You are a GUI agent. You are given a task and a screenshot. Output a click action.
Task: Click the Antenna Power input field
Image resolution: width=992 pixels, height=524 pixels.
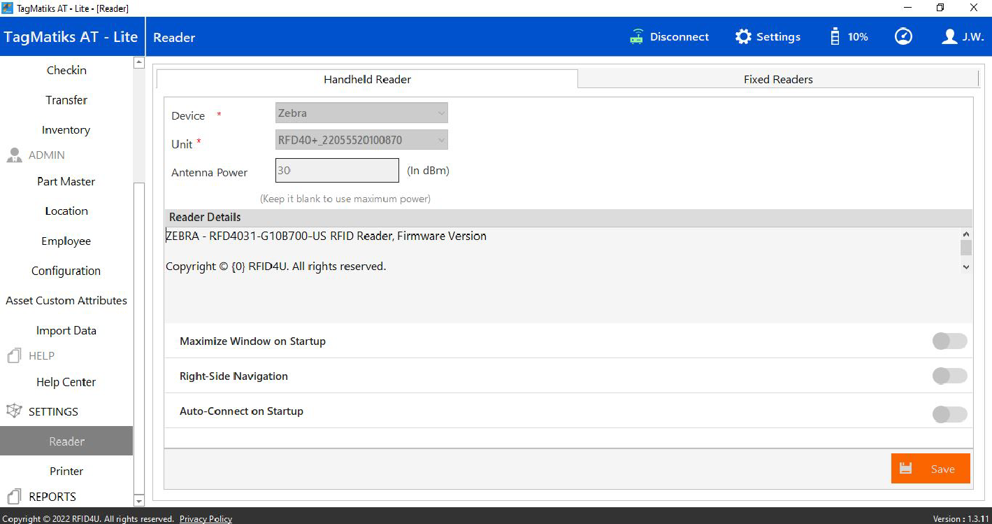pyautogui.click(x=337, y=170)
